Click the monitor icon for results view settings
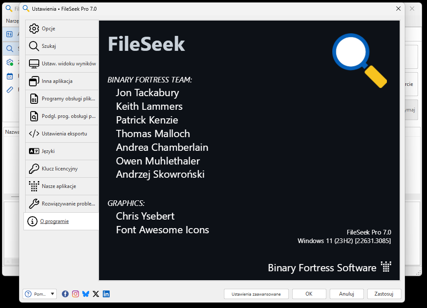This screenshot has height=308, width=427. tap(34, 64)
